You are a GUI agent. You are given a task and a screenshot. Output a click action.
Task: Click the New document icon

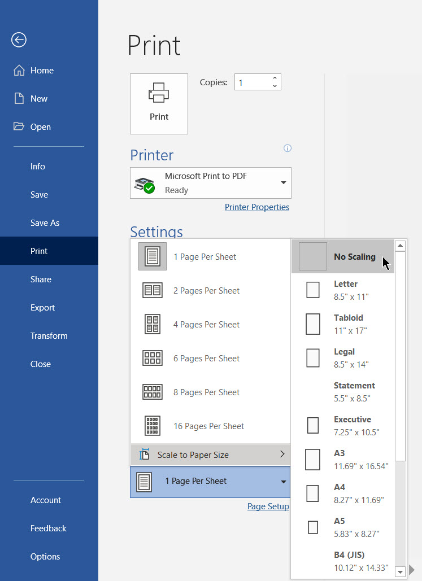(x=19, y=99)
